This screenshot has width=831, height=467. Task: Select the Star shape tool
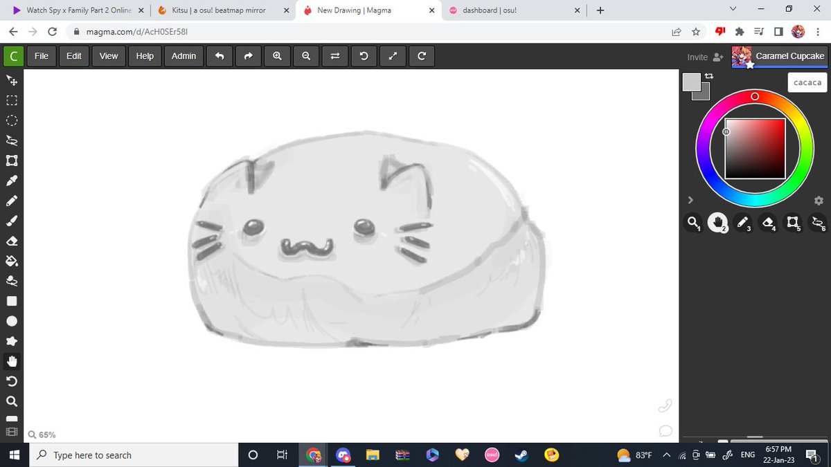pyautogui.click(x=12, y=341)
